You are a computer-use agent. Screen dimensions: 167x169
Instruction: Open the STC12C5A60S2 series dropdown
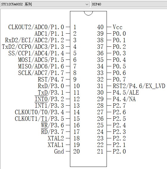point(45,4)
